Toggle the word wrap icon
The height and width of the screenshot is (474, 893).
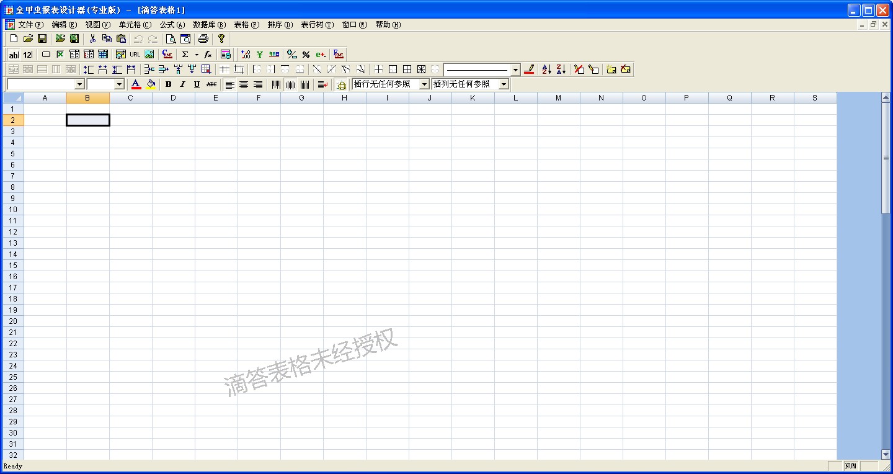click(322, 84)
